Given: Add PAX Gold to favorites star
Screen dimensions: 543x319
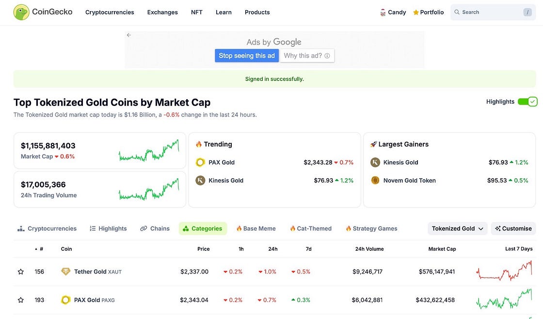Looking at the screenshot, I should 21,300.
